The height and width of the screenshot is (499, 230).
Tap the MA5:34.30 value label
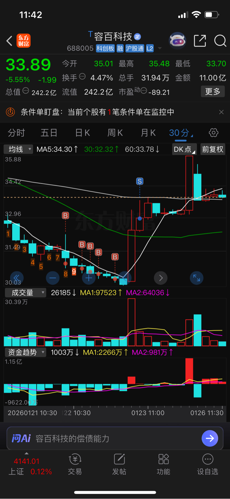[x=57, y=149]
